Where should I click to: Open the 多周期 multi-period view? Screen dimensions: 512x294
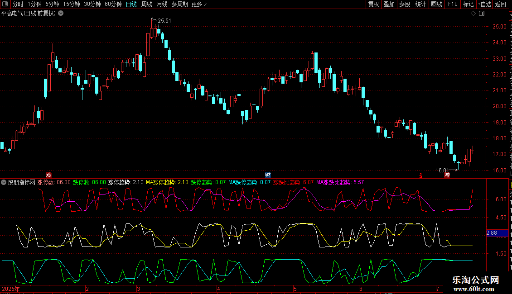tap(179, 4)
